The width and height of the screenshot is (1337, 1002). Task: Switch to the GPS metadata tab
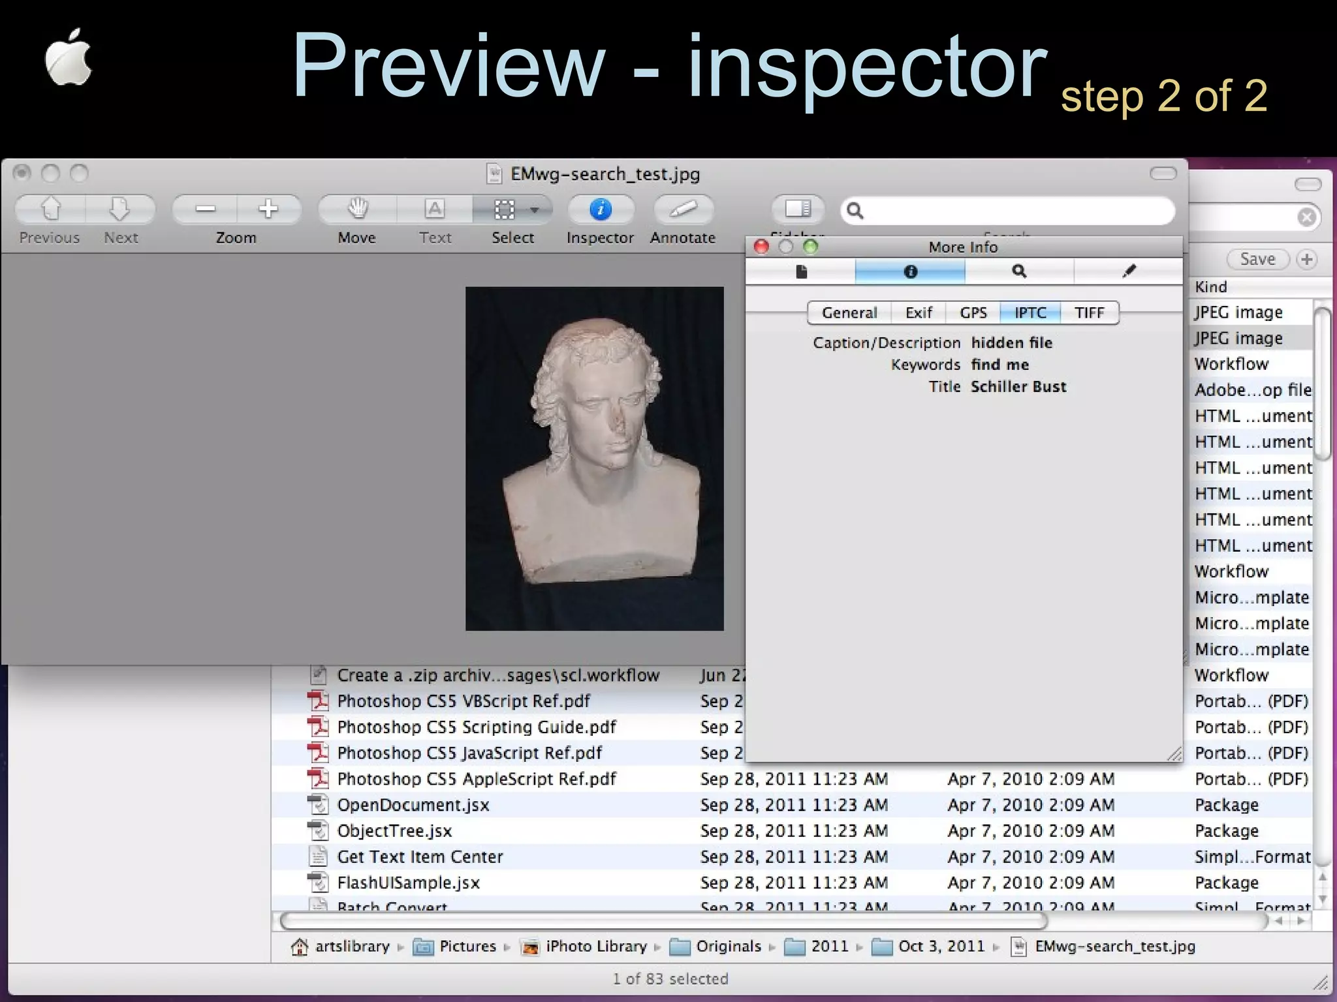tap(973, 313)
